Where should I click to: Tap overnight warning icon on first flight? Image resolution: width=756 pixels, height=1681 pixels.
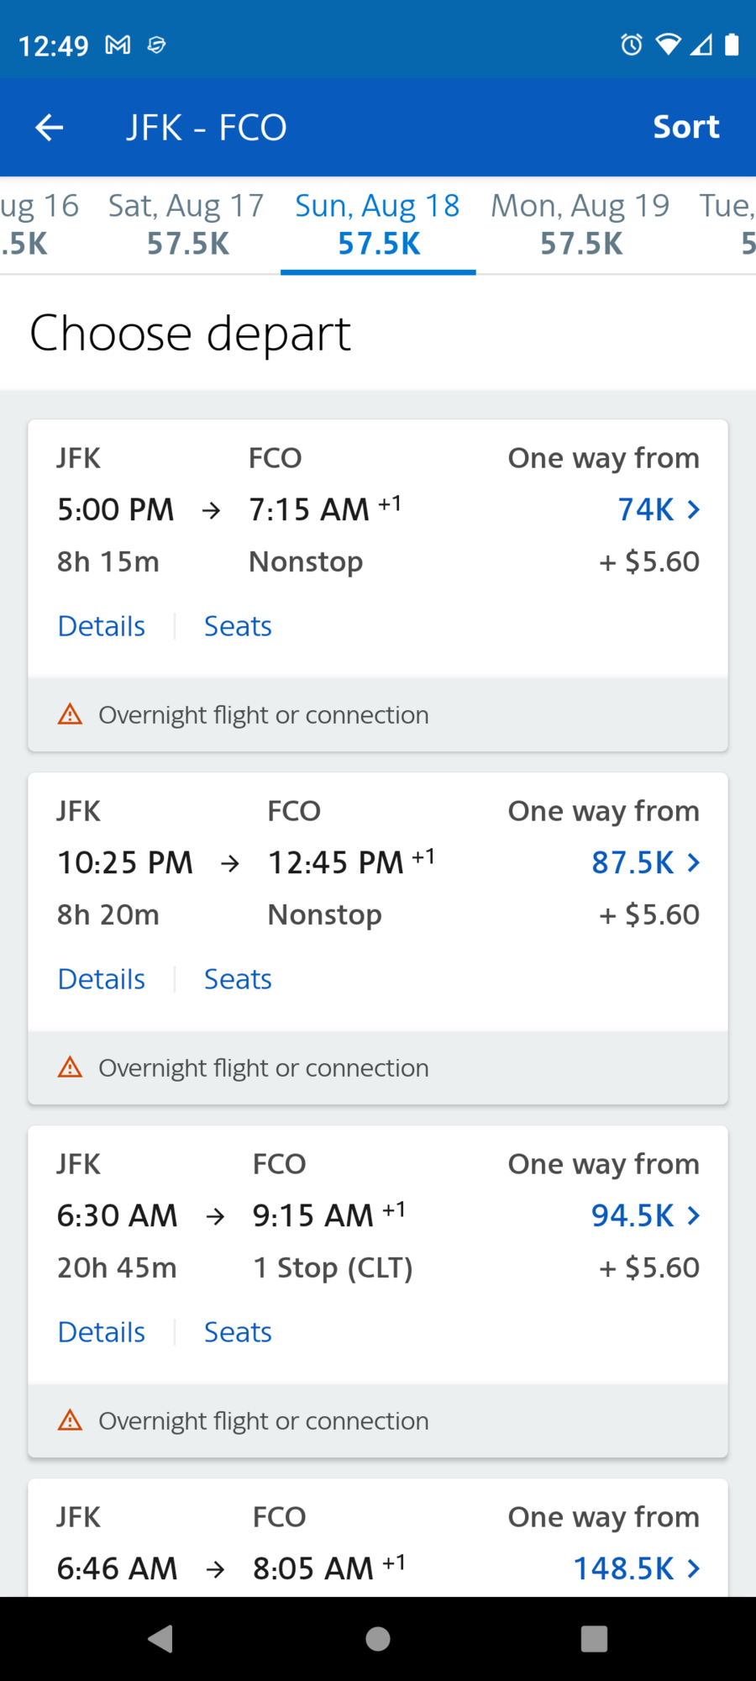pos(70,714)
